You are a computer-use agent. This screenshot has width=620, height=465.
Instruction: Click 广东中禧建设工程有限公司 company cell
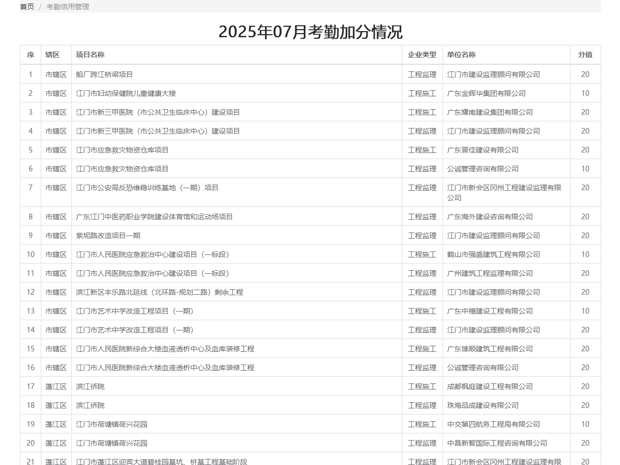(x=489, y=311)
